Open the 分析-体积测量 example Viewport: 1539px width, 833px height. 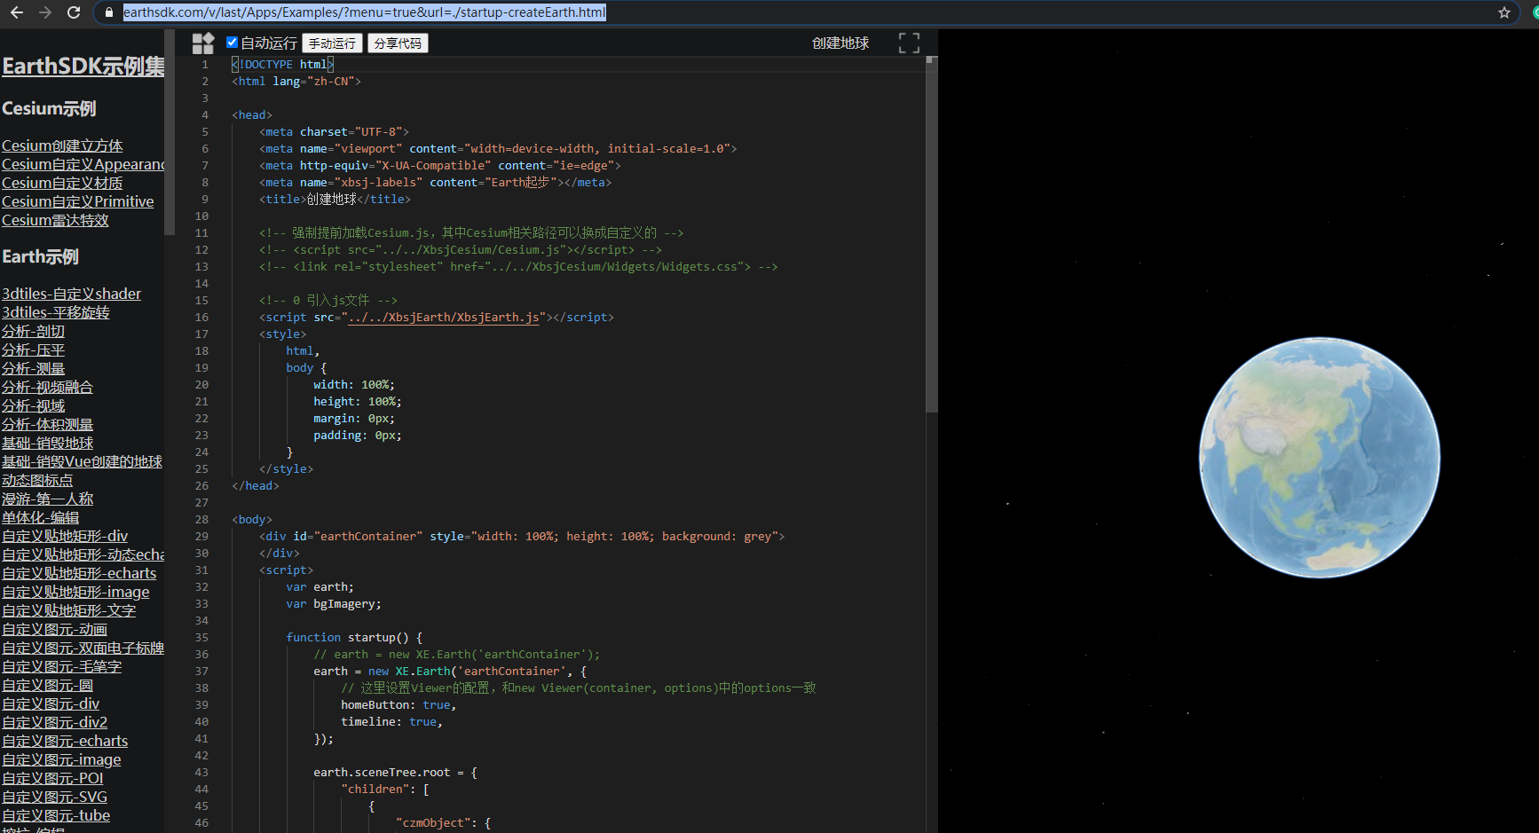(47, 424)
